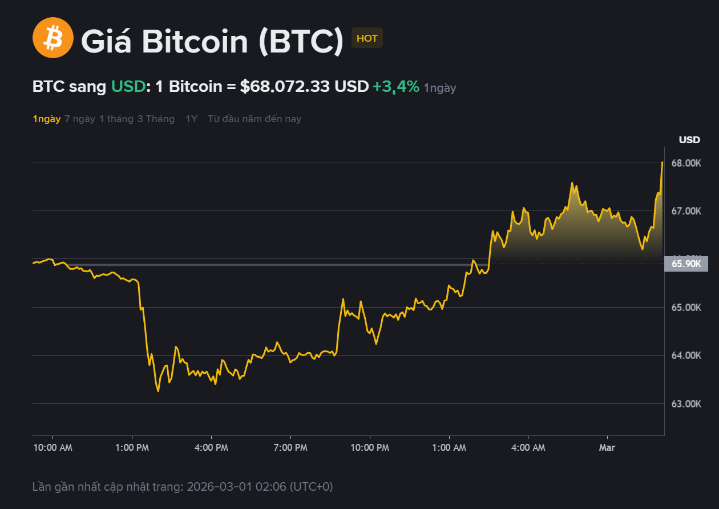Click the +3,4% price change figure
The width and height of the screenshot is (719, 509).
[x=396, y=87]
